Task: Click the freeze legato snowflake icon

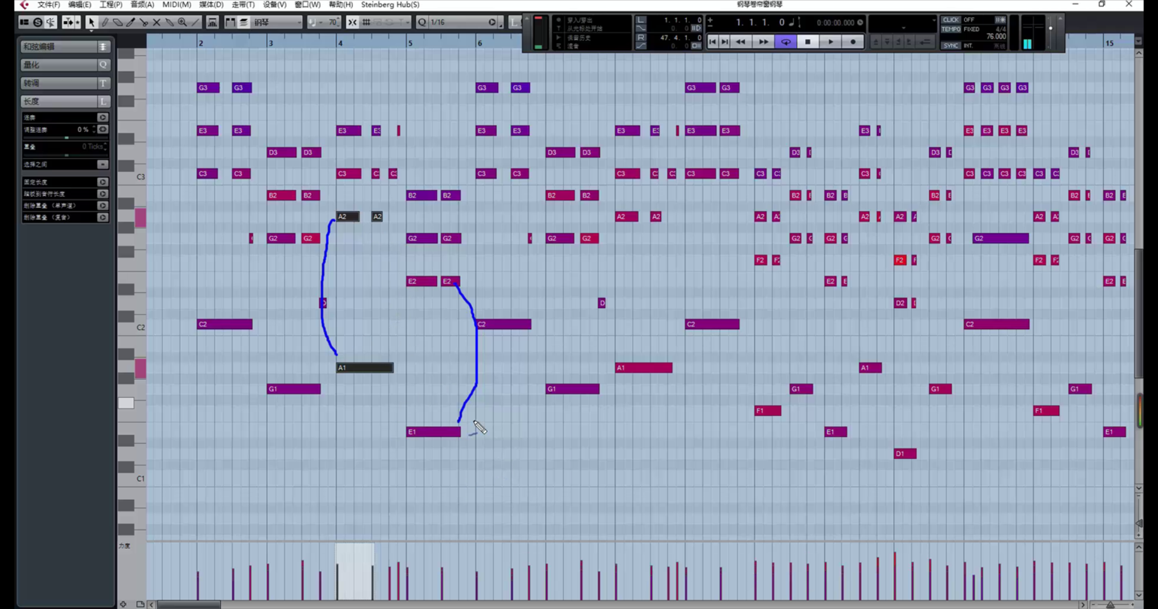Action: pos(103,129)
